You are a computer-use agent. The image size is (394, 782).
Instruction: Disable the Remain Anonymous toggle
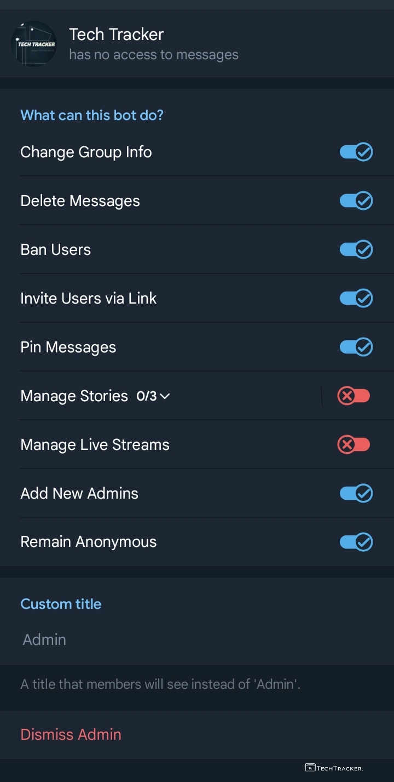point(356,542)
